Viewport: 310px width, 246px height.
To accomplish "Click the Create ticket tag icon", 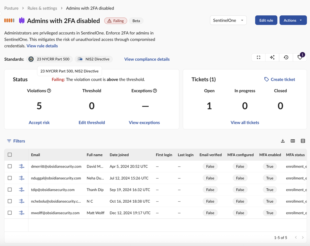I will click(267, 79).
